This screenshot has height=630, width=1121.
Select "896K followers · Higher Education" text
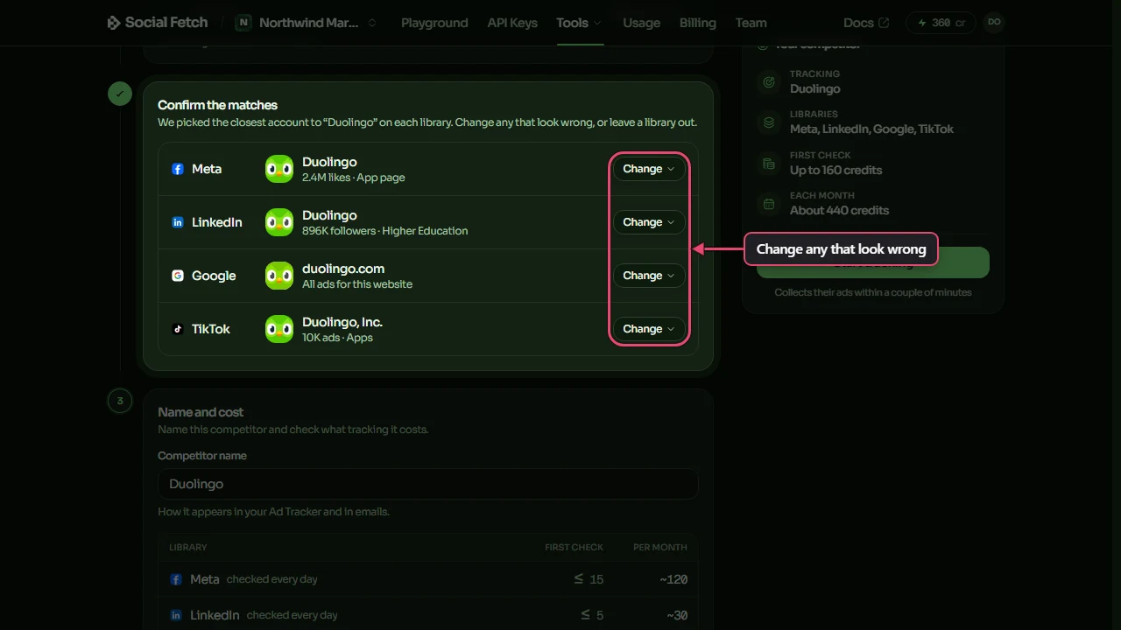385,231
